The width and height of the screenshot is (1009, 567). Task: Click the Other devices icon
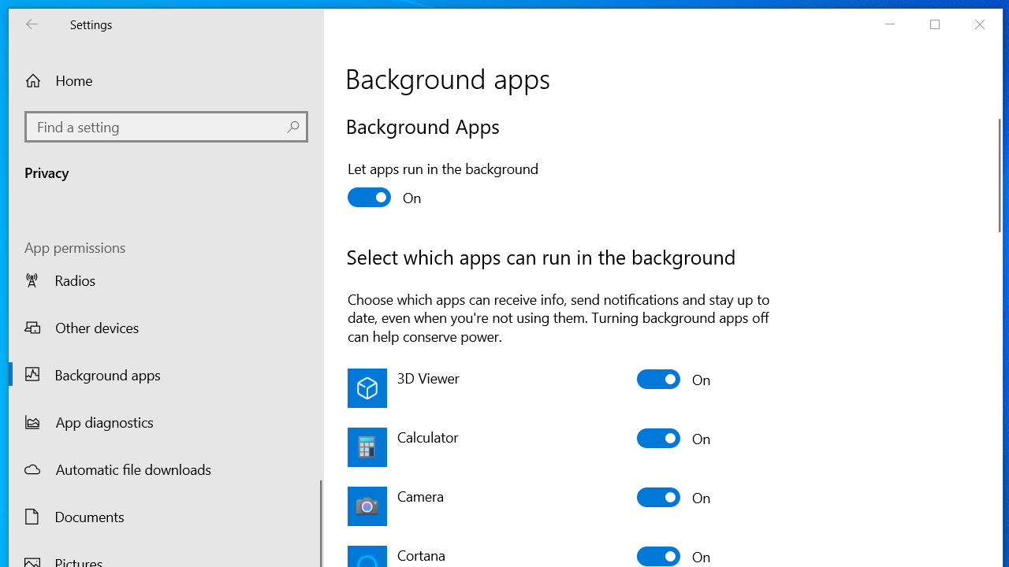tap(32, 328)
